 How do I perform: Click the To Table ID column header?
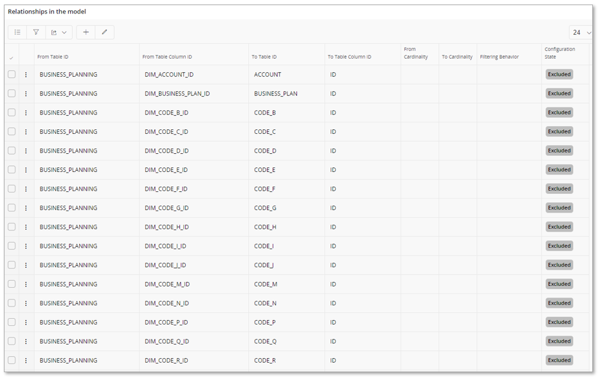pos(264,57)
